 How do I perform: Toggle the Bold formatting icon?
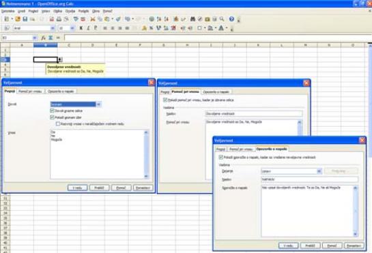click(81, 28)
